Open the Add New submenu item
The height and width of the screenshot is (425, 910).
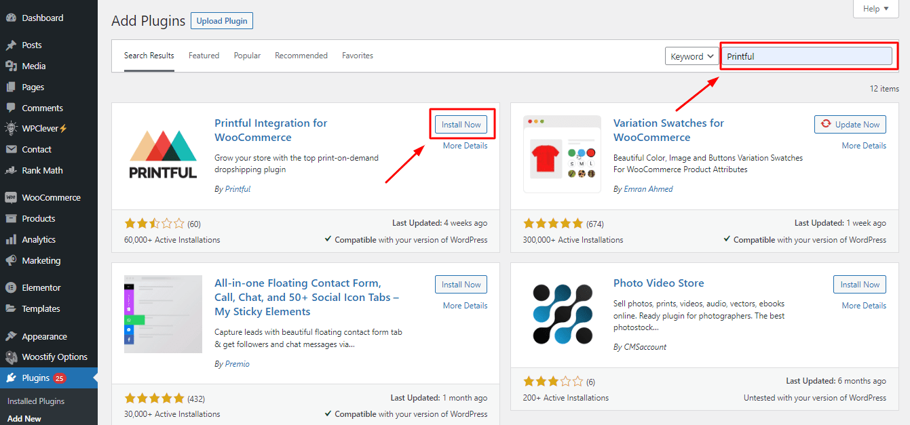(x=24, y=419)
